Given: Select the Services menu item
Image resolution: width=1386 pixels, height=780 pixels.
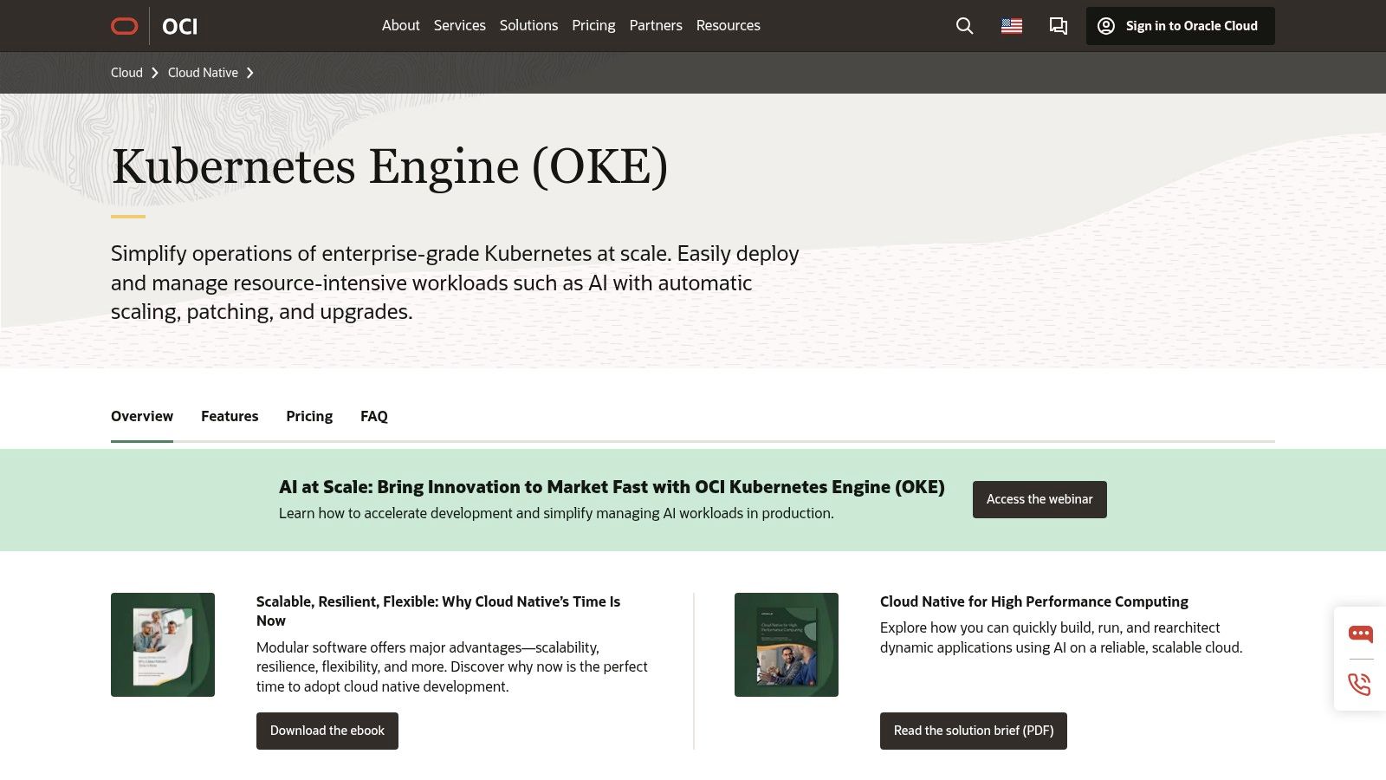Looking at the screenshot, I should coord(459,25).
